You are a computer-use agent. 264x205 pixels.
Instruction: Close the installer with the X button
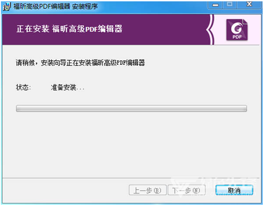249,4
